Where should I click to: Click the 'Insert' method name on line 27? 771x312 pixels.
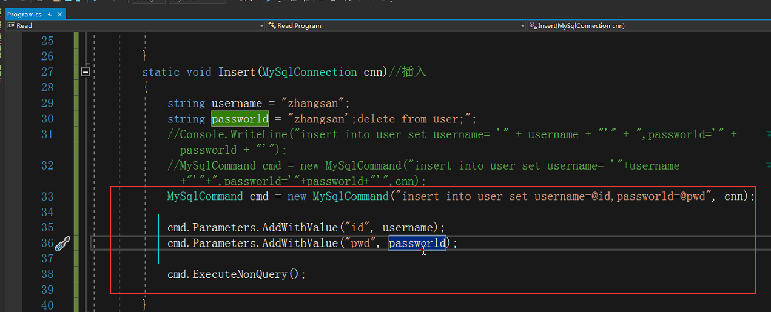[x=237, y=72]
